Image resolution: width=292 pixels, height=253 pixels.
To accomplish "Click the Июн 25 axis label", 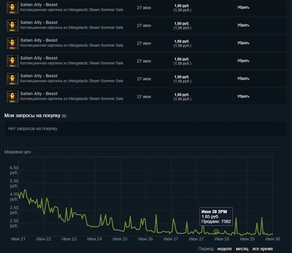I will pos(120,239).
